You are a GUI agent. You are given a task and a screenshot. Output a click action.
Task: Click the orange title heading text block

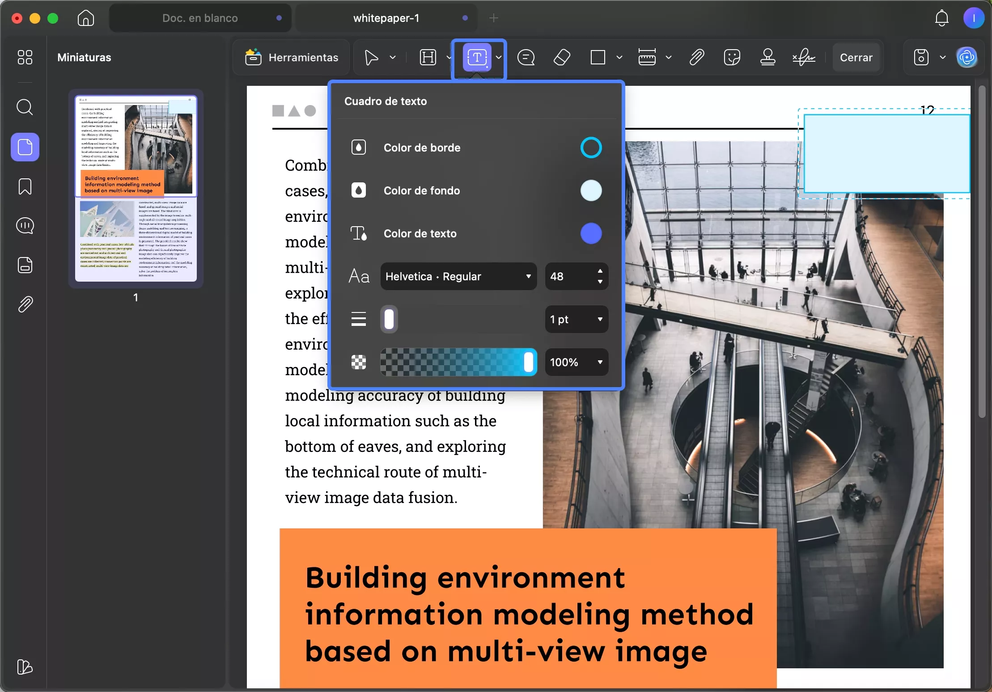(528, 608)
